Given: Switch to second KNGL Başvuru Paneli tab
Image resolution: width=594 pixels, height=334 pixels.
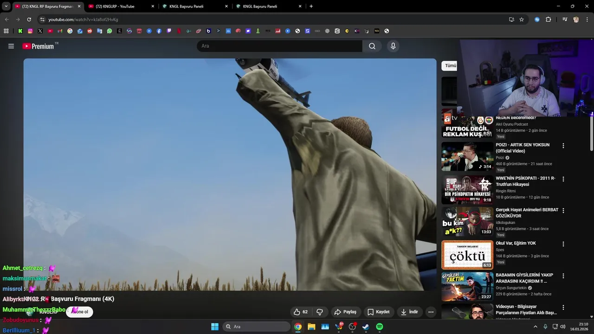Looking at the screenshot, I should tap(269, 6).
